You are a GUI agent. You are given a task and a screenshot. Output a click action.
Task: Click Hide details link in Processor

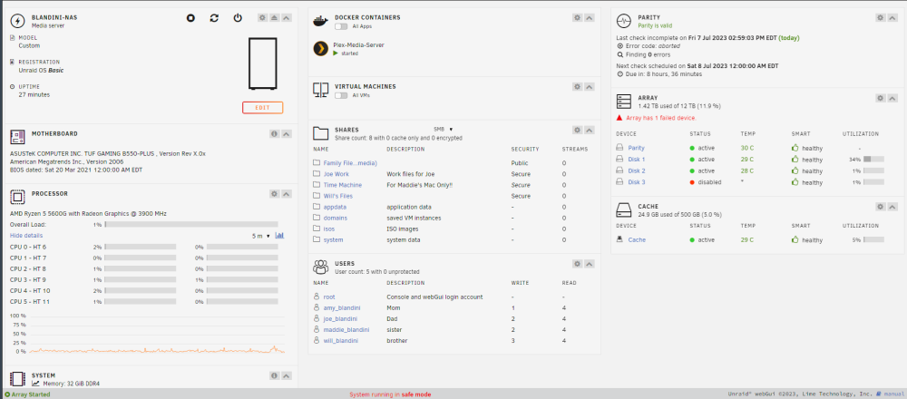coord(26,236)
